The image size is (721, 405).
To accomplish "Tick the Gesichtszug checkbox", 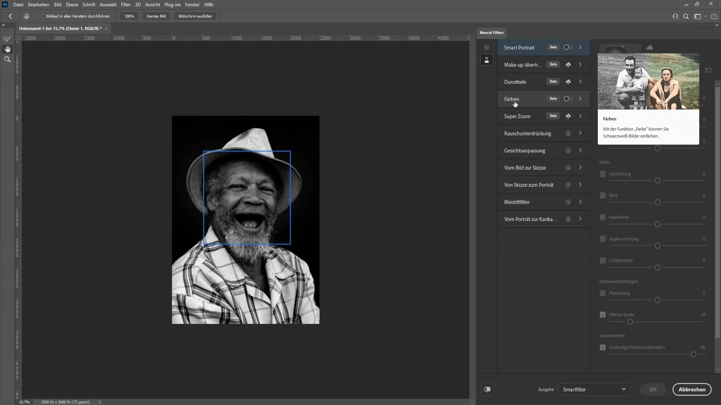I will tap(603, 174).
